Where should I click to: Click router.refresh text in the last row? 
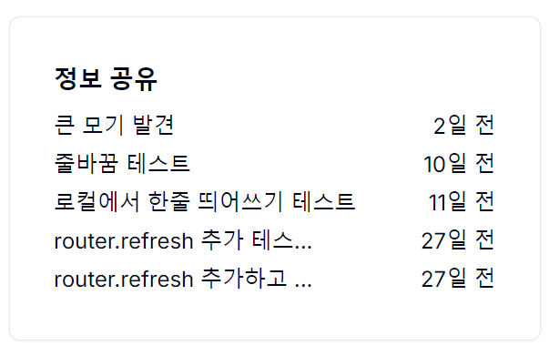tap(124, 280)
